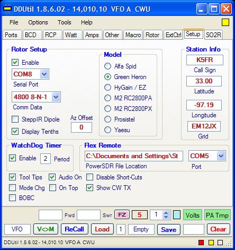The height and width of the screenshot is (250, 235).
Task: Click the V<>M button
Action: click(46, 229)
